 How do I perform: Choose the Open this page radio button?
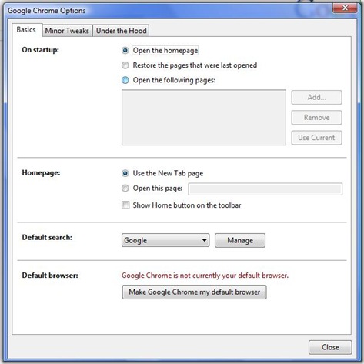[x=125, y=189]
